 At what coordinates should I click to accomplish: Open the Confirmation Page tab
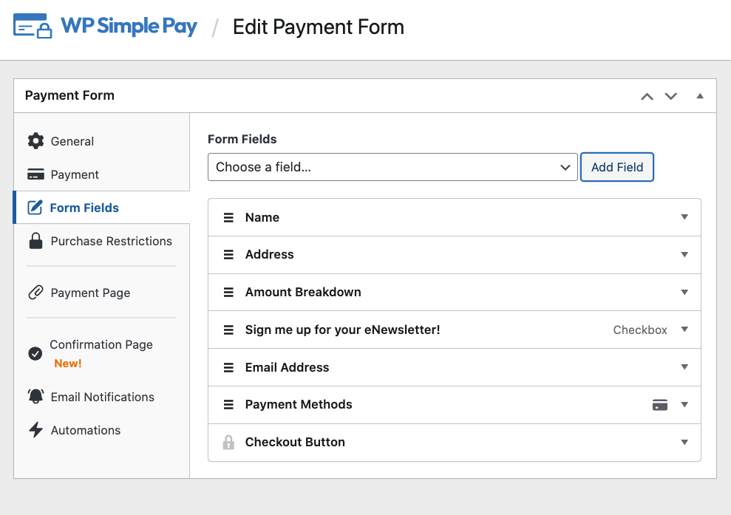click(101, 345)
